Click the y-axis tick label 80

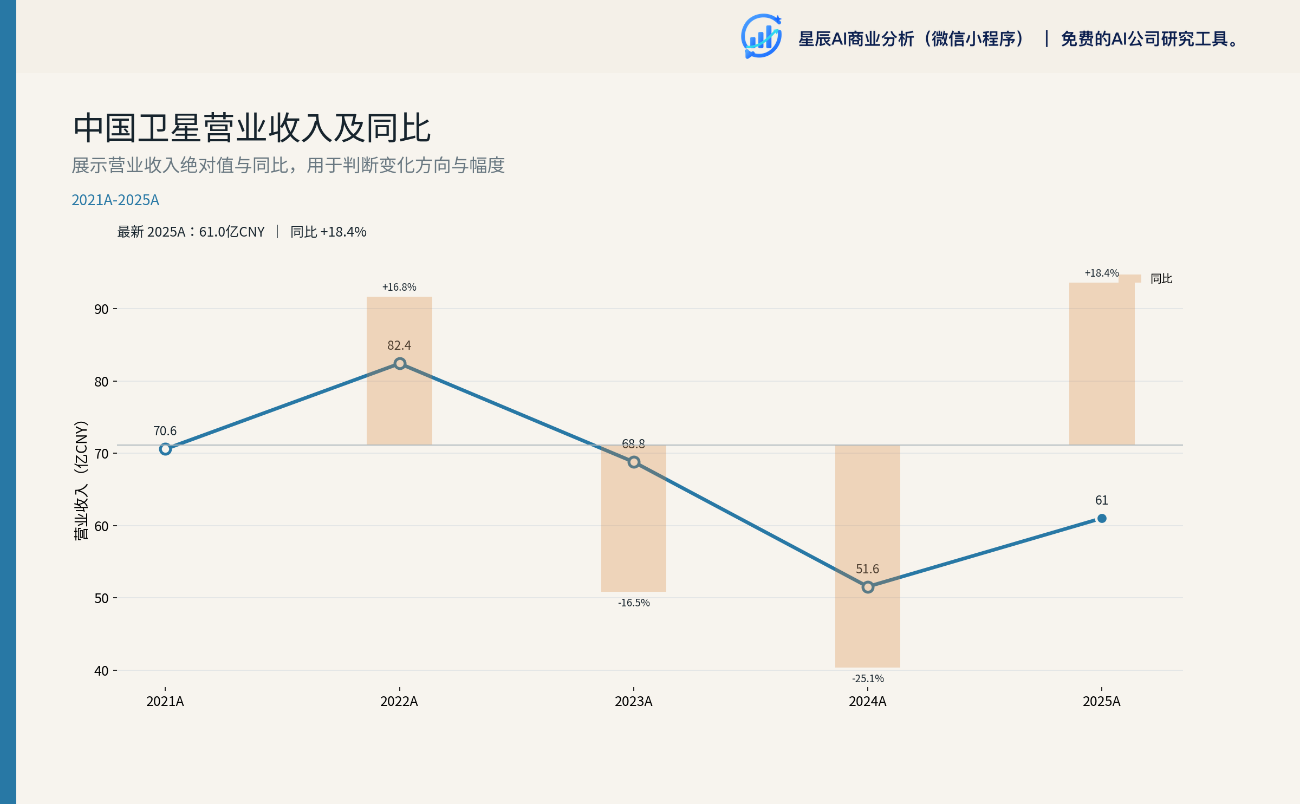[101, 382]
